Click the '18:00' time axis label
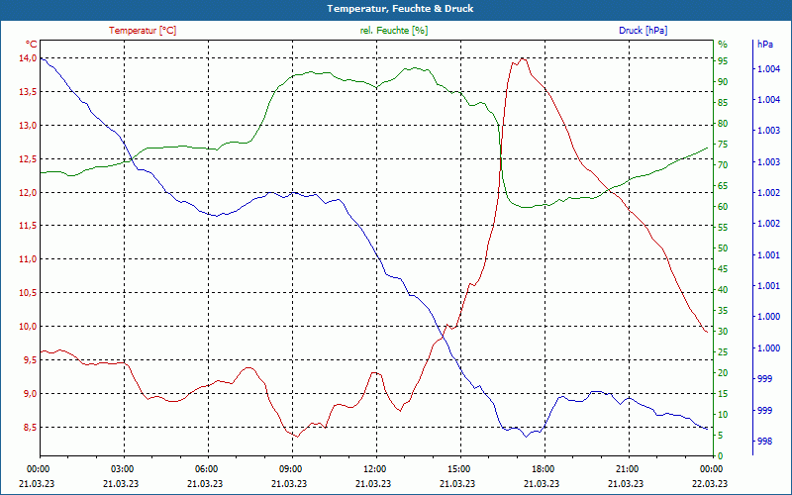 click(x=543, y=469)
